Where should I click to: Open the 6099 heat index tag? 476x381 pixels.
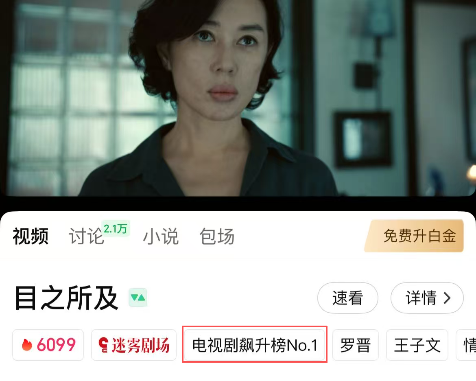pyautogui.click(x=48, y=345)
